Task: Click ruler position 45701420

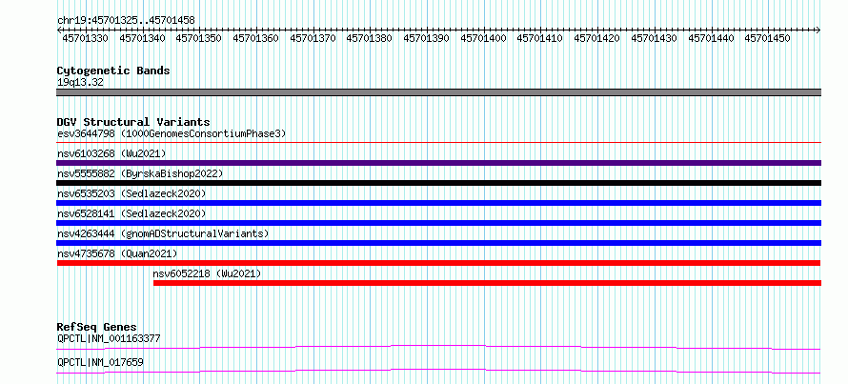Action: coord(597,38)
